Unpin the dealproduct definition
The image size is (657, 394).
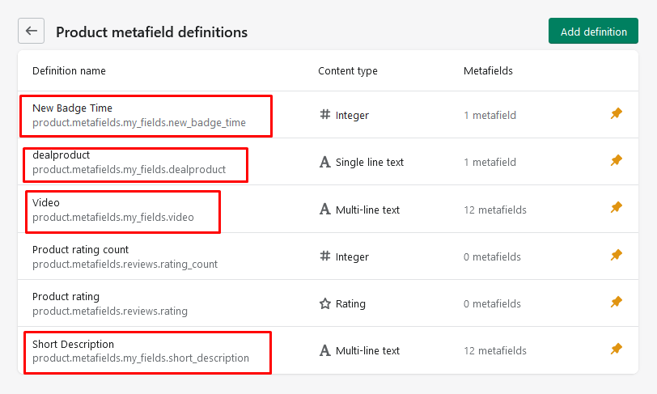point(616,161)
